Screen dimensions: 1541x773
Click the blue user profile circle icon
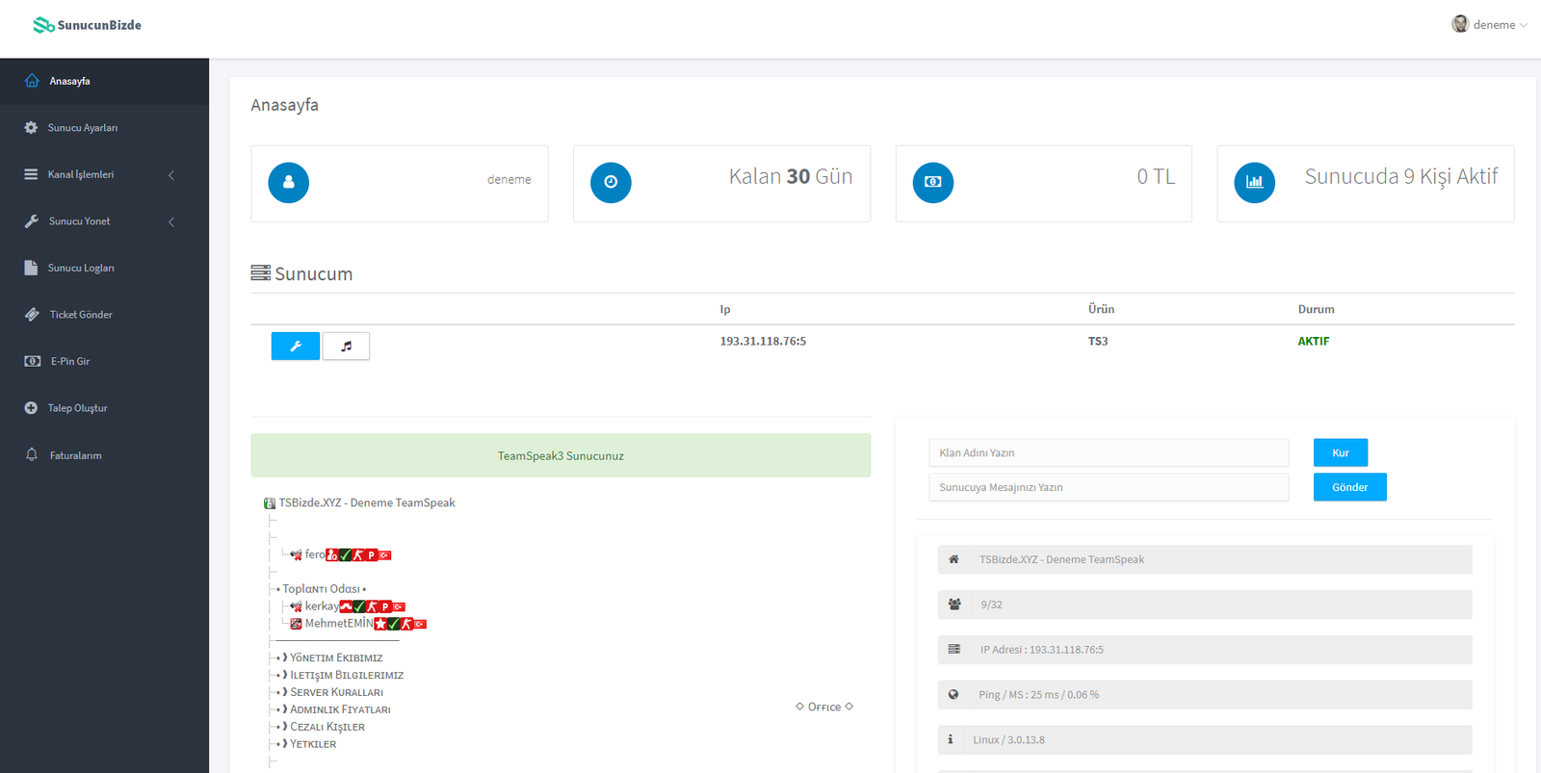289,183
